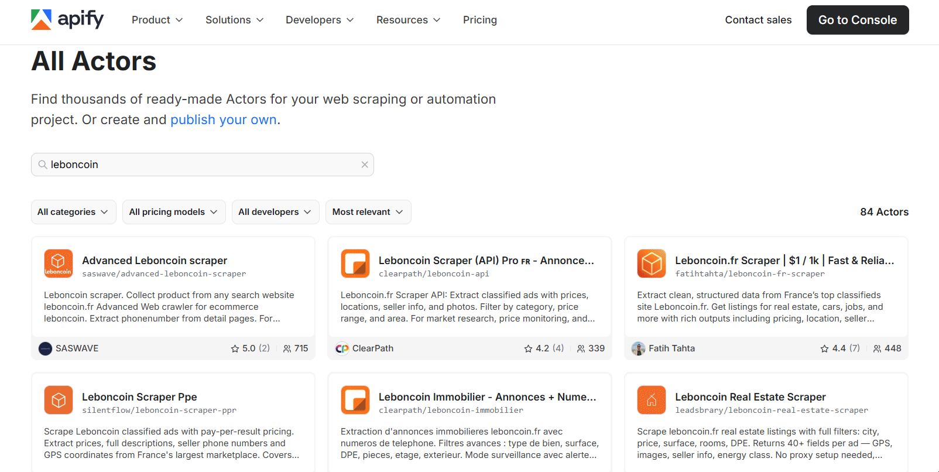Focus the Actor search field
Screen dimensions: 939x472
click(x=203, y=165)
